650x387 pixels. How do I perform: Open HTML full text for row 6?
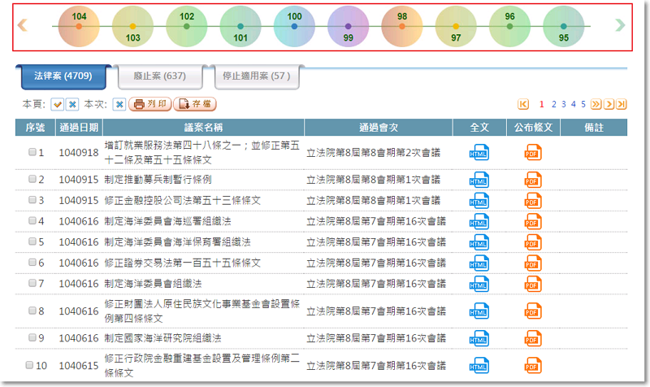point(479,263)
